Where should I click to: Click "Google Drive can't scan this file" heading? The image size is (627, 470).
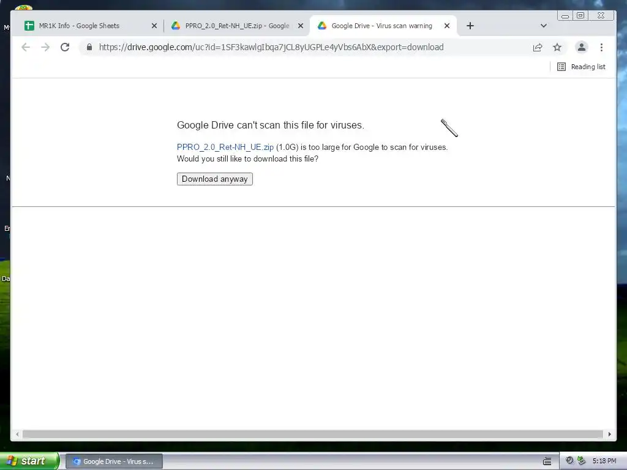[x=270, y=125]
